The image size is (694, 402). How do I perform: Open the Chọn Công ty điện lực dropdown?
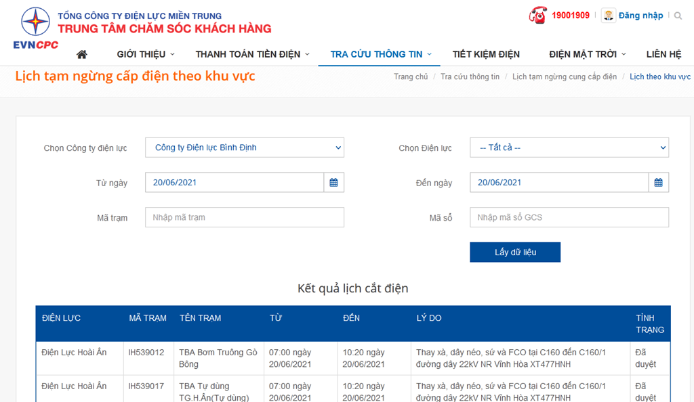click(x=244, y=148)
